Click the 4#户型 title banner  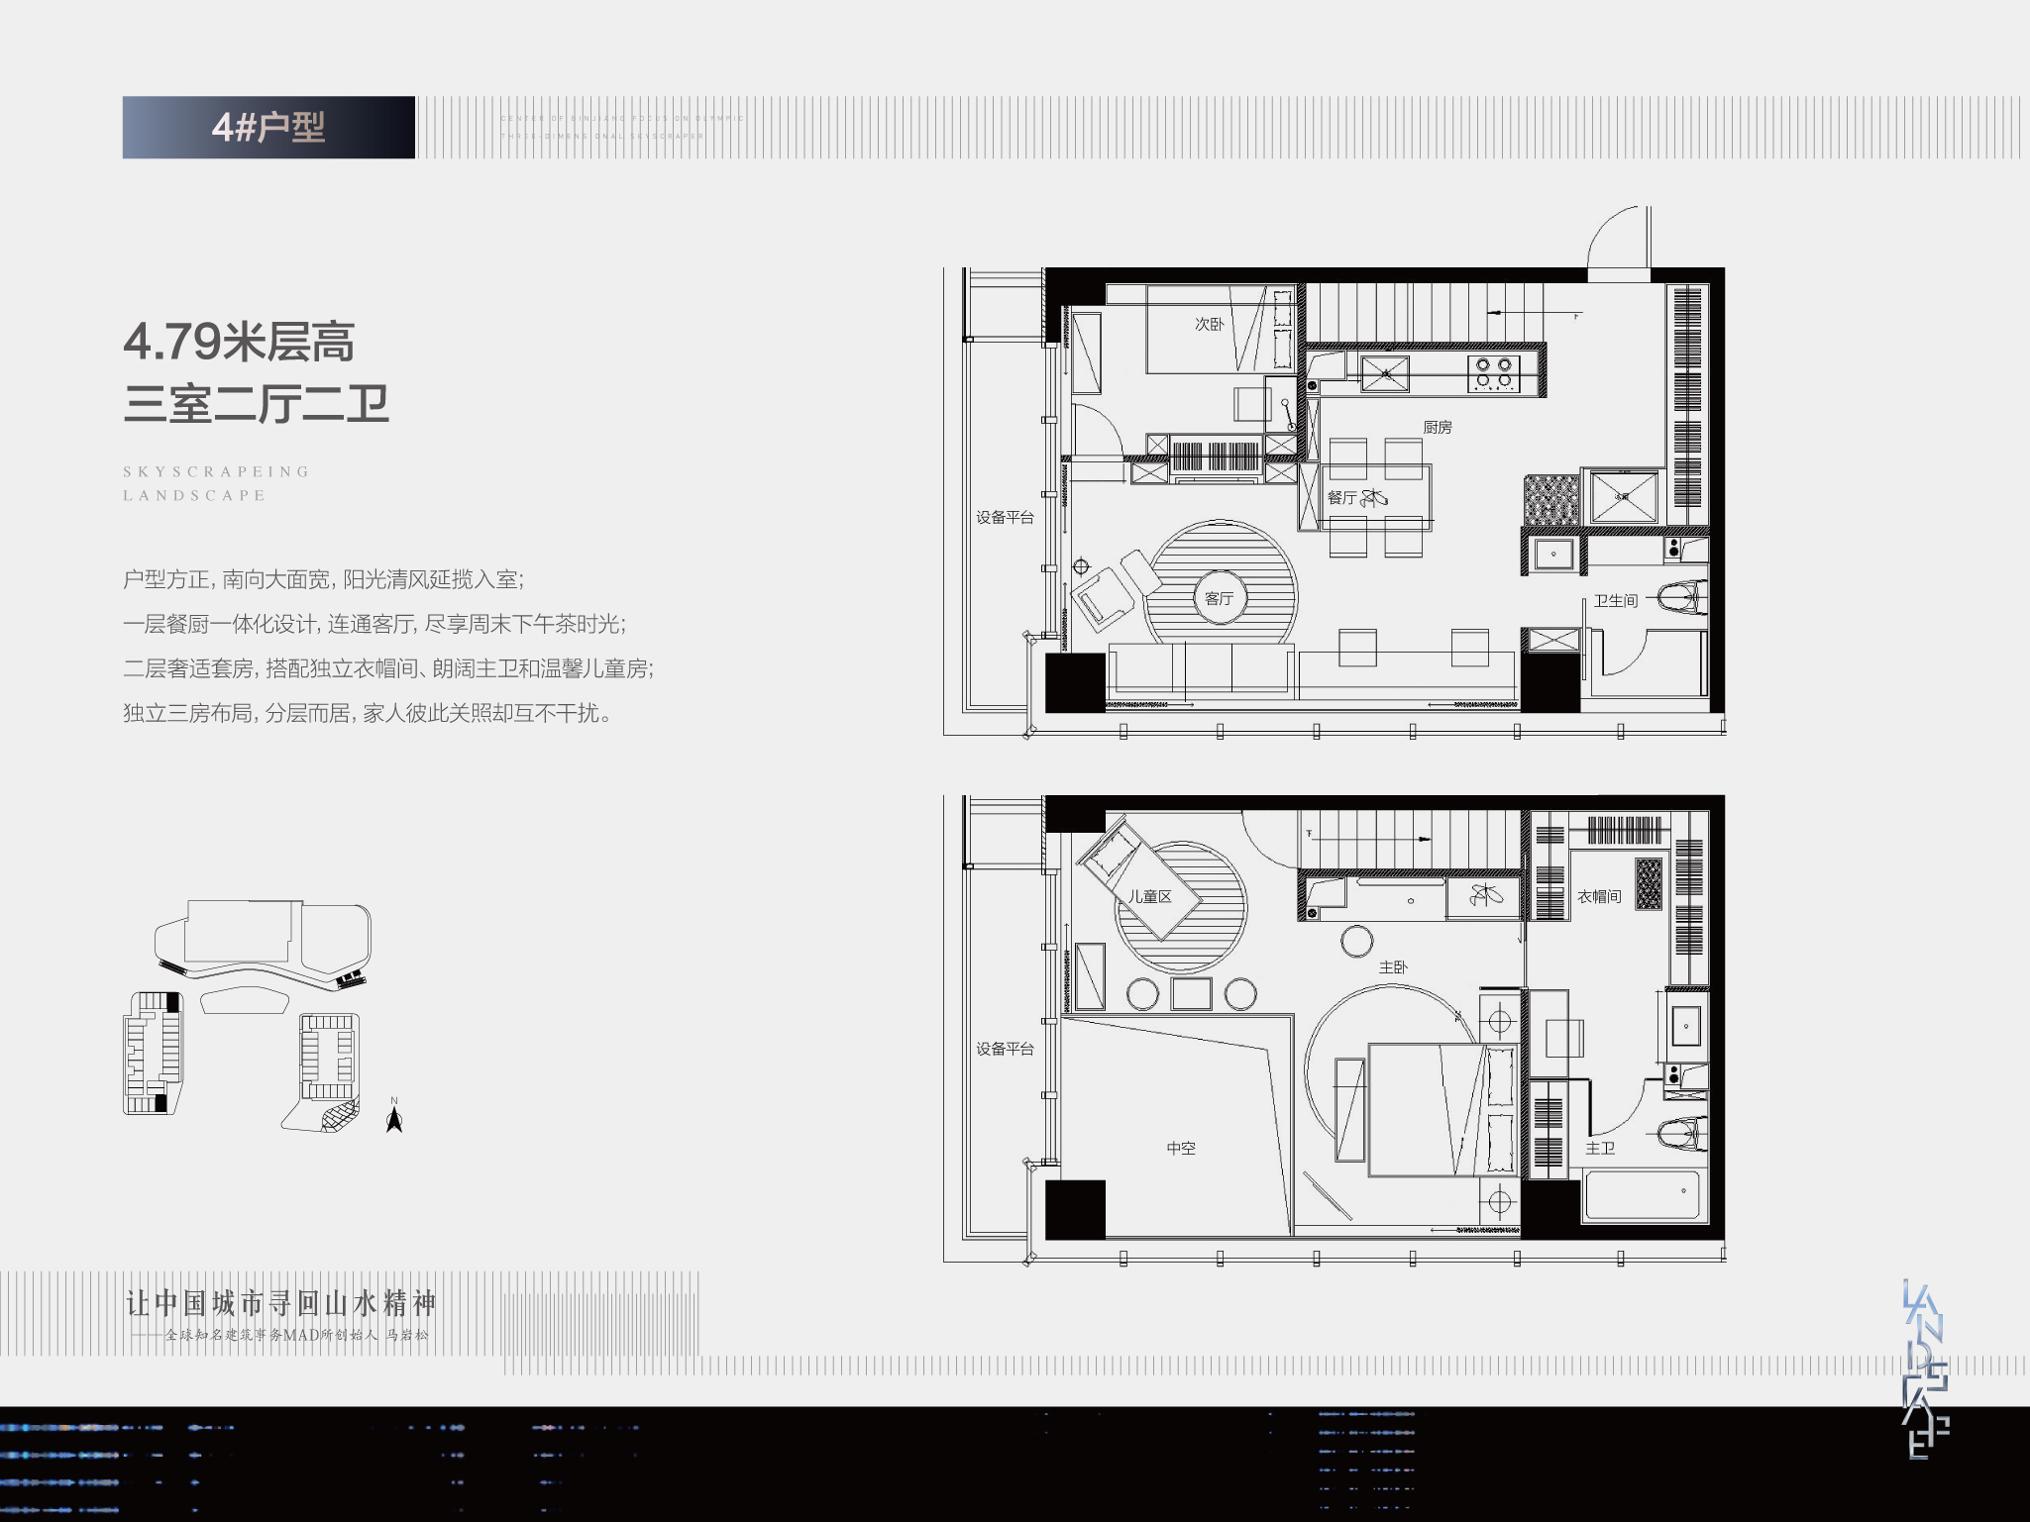(268, 127)
